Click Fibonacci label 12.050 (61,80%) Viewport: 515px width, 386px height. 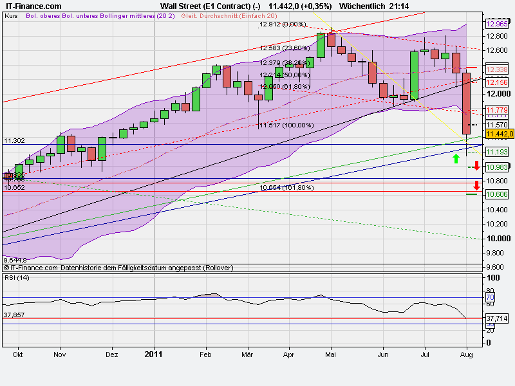[x=285, y=87]
